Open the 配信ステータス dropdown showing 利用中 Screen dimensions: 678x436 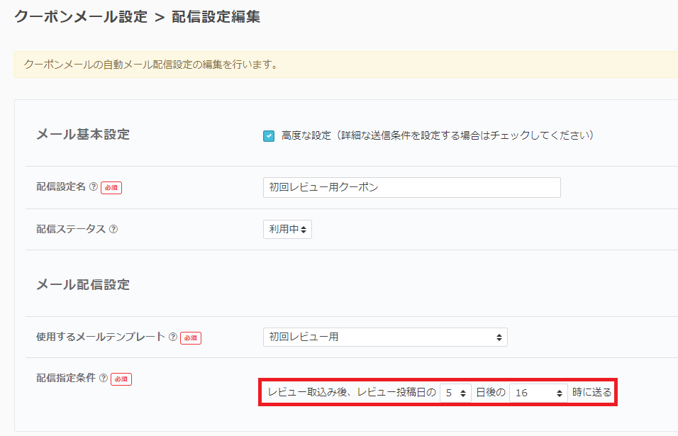pos(287,230)
